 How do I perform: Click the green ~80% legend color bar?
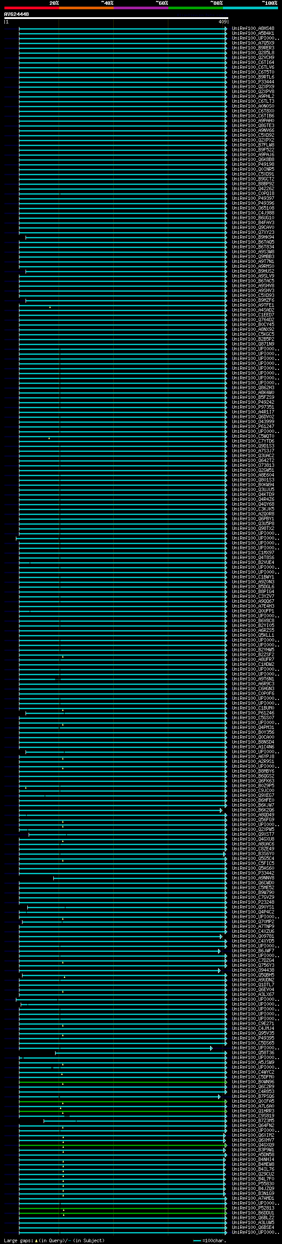[196, 8]
